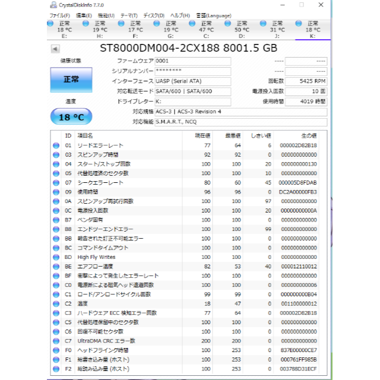Click status orb for High Fly Writes row
The height and width of the screenshot is (380, 380).
tap(56, 257)
